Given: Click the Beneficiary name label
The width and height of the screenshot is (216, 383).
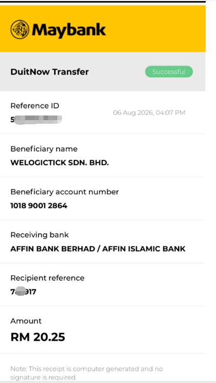Looking at the screenshot, I should tap(44, 149).
